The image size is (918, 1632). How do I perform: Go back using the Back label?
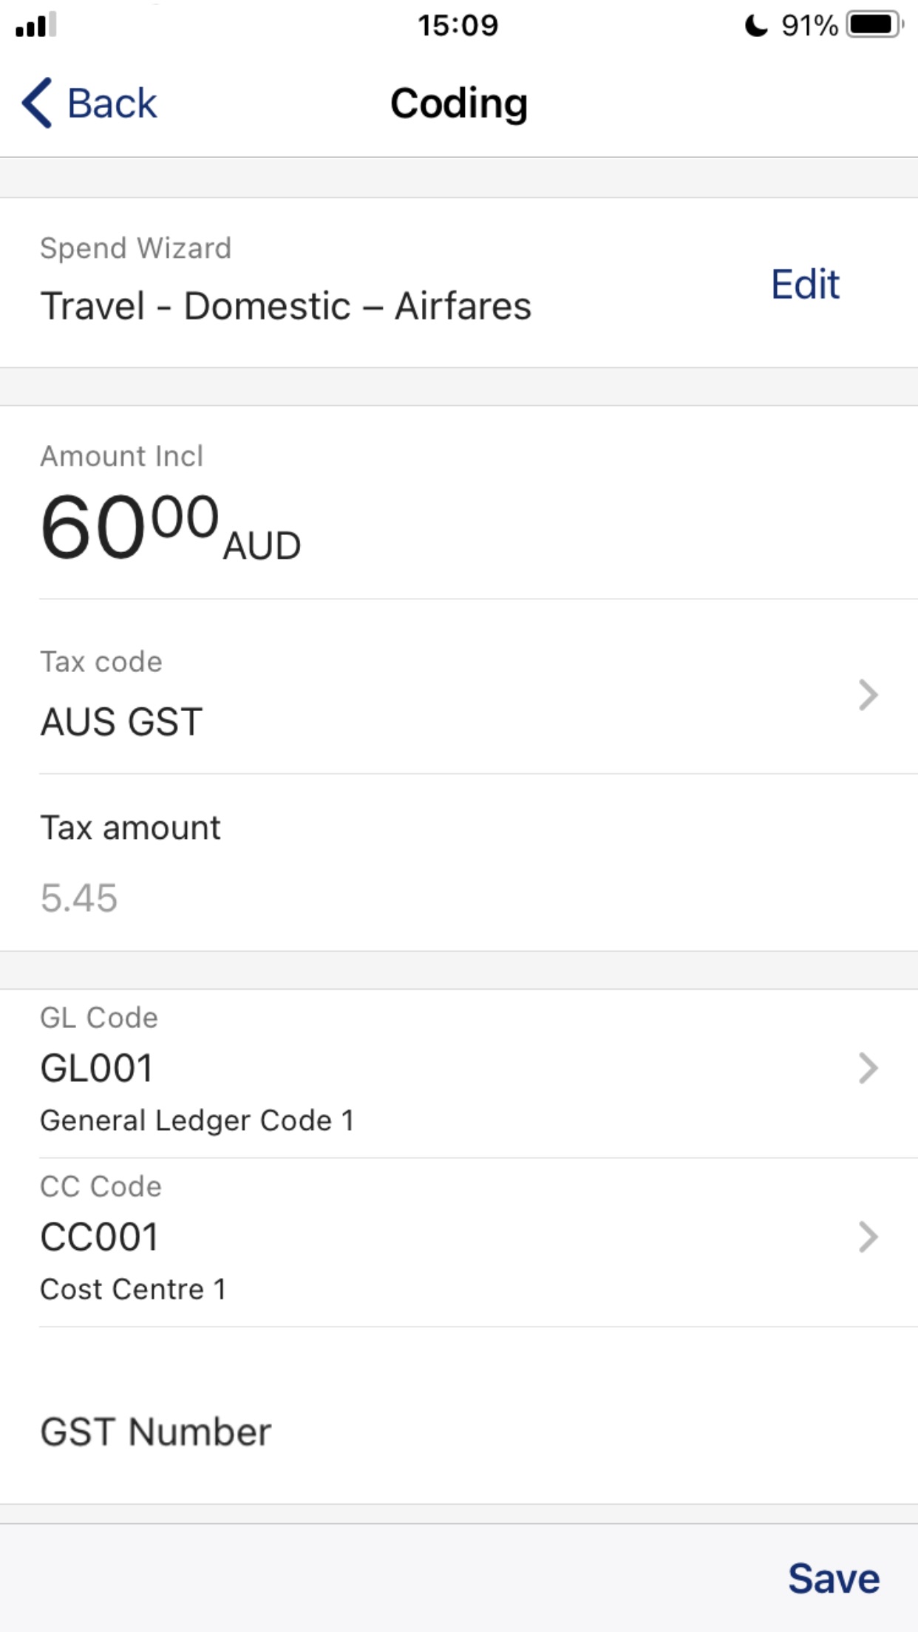tap(112, 103)
